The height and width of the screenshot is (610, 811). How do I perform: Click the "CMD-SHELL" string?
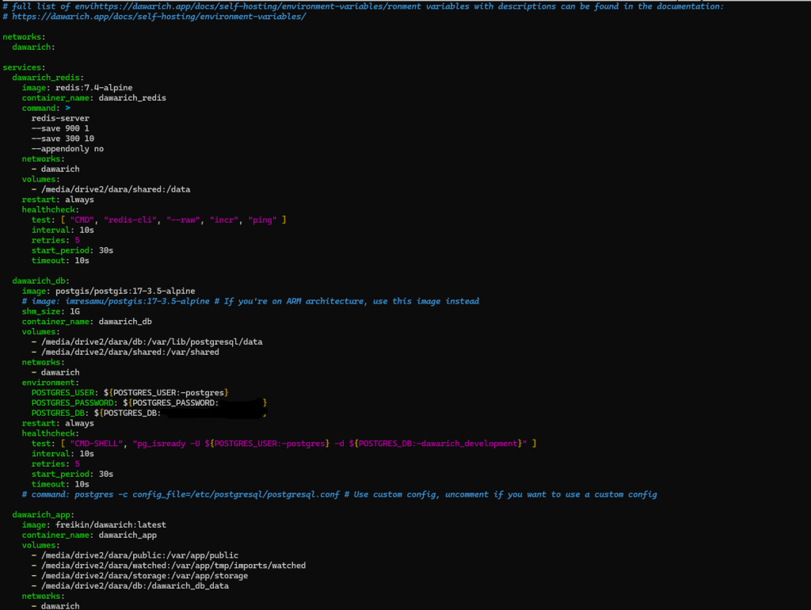point(97,444)
